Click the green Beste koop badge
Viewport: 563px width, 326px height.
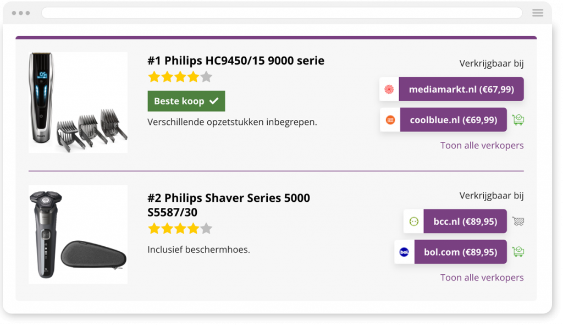(186, 101)
